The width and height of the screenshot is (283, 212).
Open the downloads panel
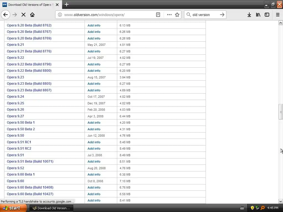[x=249, y=15]
